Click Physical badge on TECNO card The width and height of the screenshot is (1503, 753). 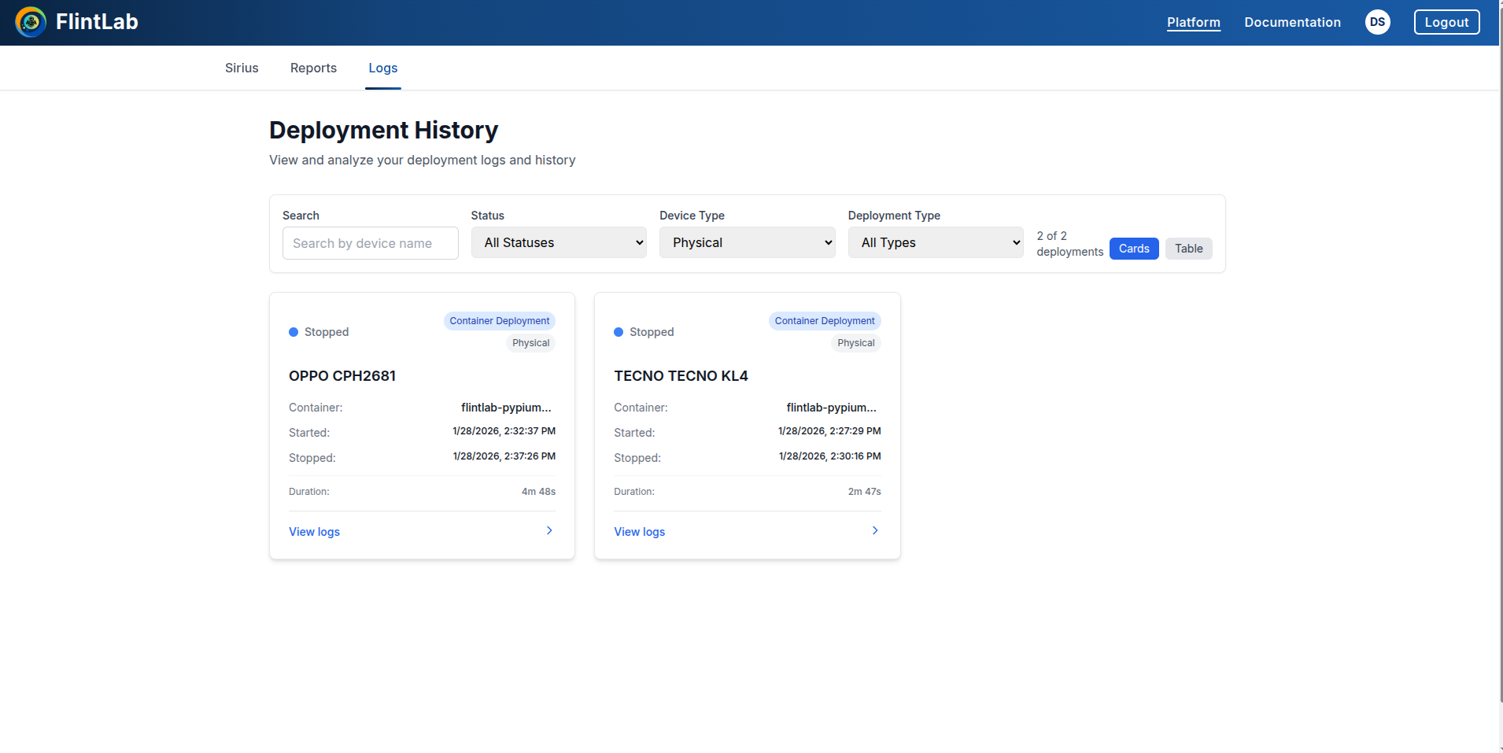tap(856, 343)
